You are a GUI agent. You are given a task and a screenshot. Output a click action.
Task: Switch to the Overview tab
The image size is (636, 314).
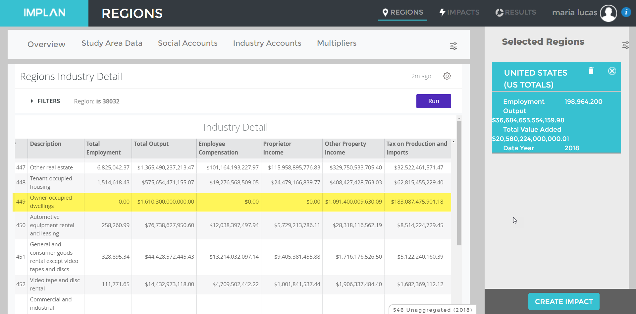click(x=46, y=44)
